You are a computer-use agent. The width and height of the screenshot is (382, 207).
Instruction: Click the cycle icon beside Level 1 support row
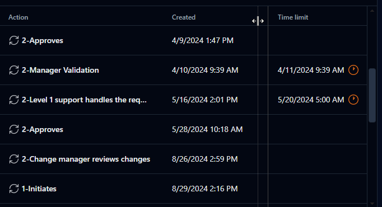tap(14, 100)
